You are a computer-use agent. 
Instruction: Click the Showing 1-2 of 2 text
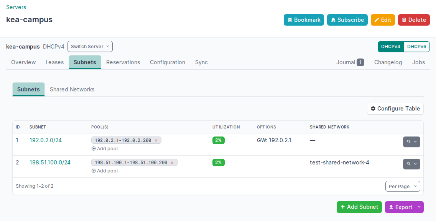click(x=35, y=186)
